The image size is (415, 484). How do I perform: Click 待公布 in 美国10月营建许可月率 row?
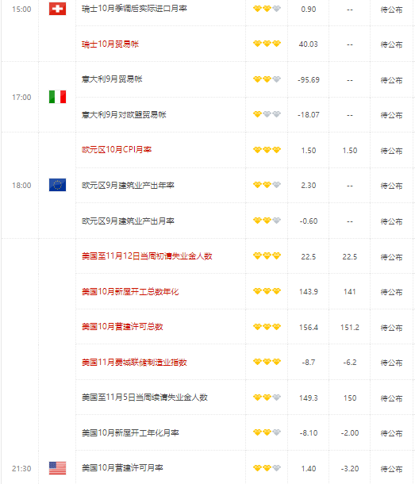point(391,469)
